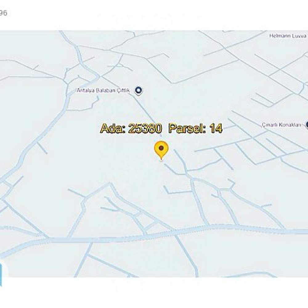Click the 'Ada:' word in parcel caption
The width and height of the screenshot is (308, 308).
click(x=112, y=128)
